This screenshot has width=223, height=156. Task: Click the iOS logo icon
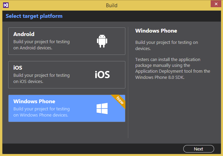point(102,75)
